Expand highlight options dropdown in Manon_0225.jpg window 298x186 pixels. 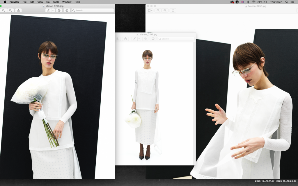coord(53,10)
